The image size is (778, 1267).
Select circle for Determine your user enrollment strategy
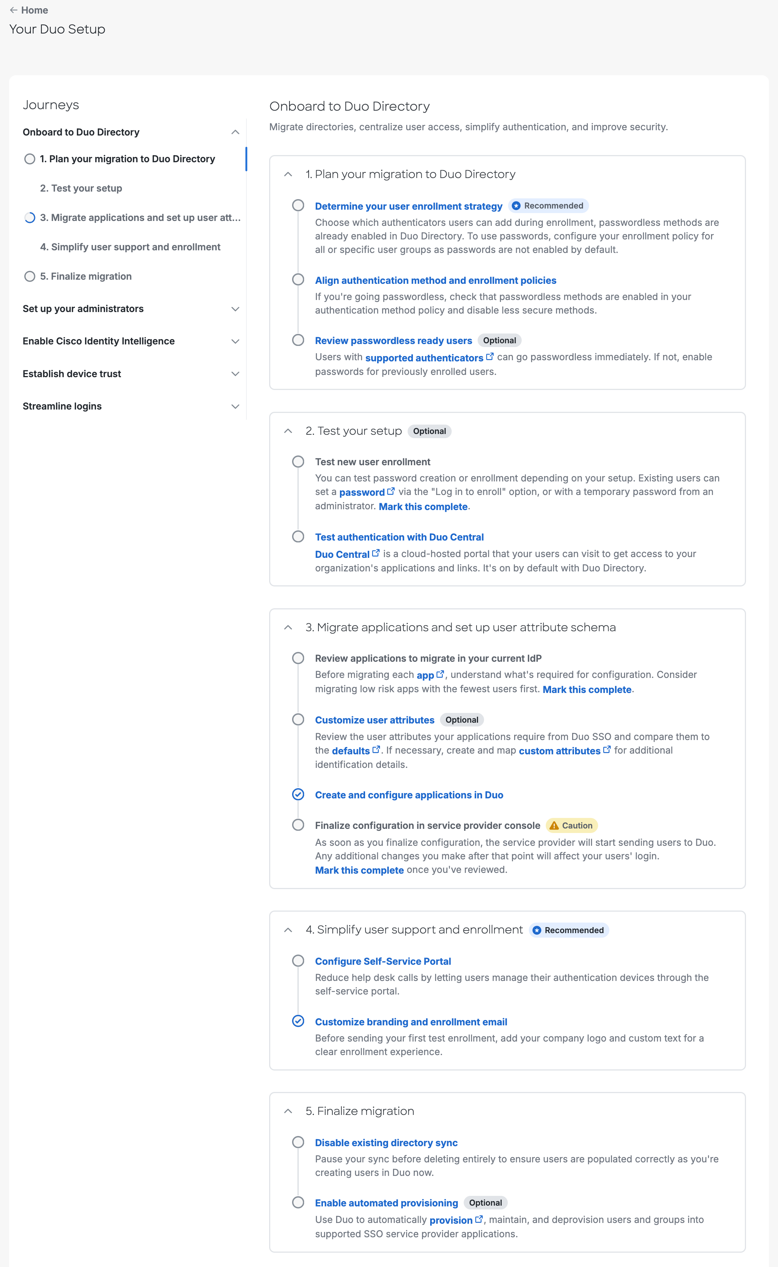pos(298,206)
